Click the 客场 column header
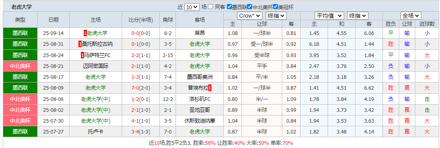This screenshot has width=440, height=148. click(199, 20)
